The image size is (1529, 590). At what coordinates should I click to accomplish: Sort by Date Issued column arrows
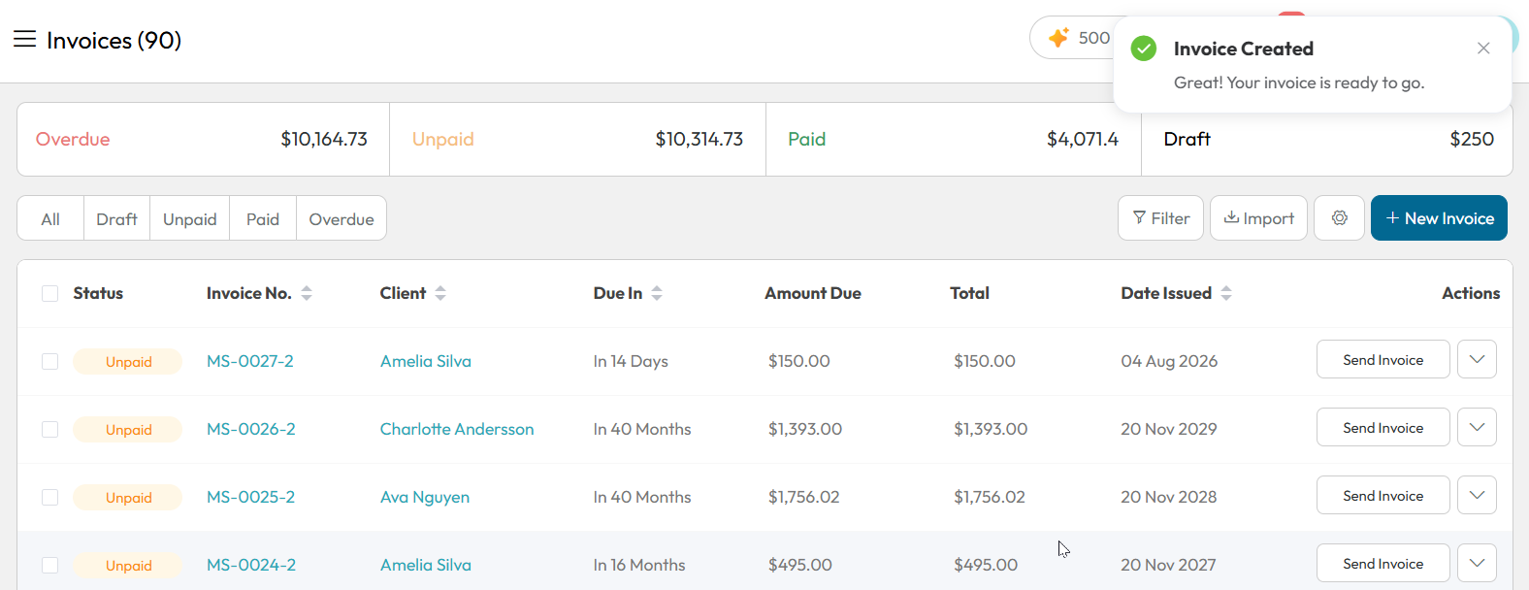[x=1226, y=293]
